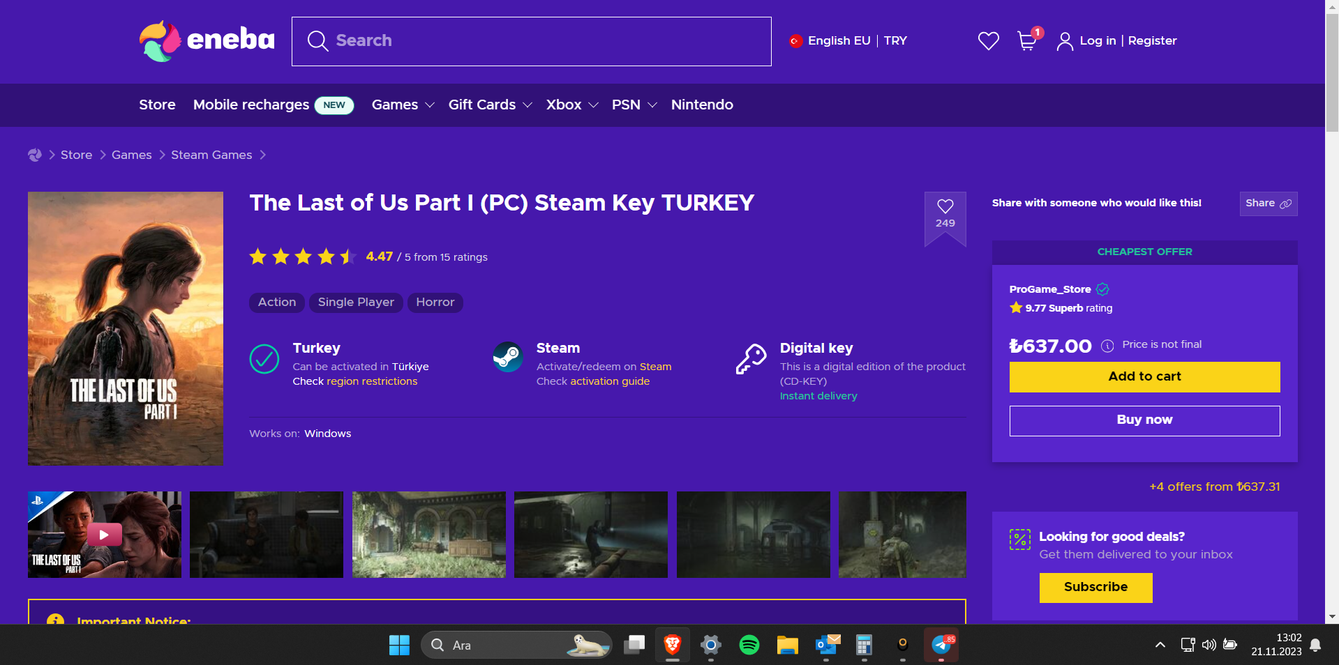Click the Steam platform icon

(508, 357)
